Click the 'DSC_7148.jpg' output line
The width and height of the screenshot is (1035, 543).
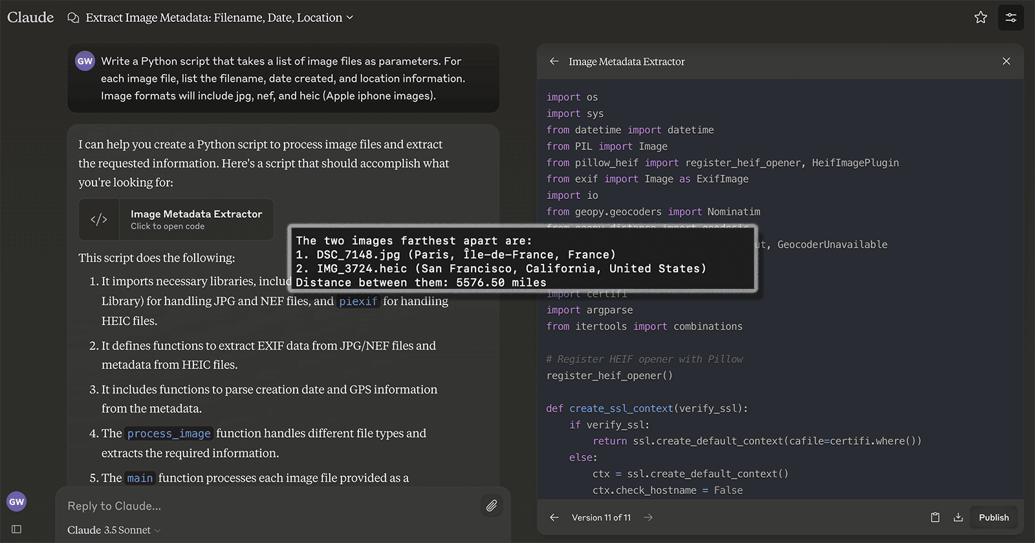coord(456,255)
